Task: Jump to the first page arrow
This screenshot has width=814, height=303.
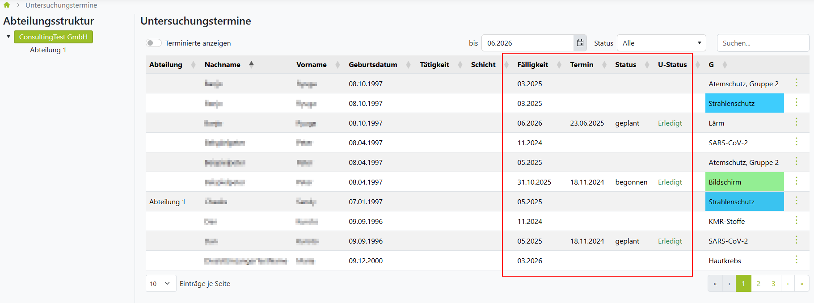Action: [x=715, y=283]
